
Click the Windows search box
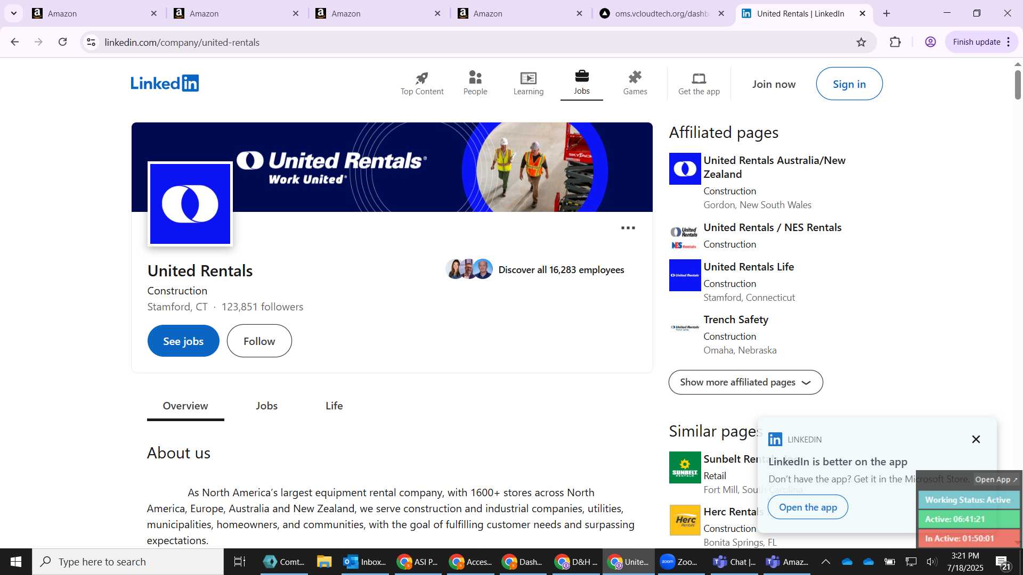tap(128, 562)
